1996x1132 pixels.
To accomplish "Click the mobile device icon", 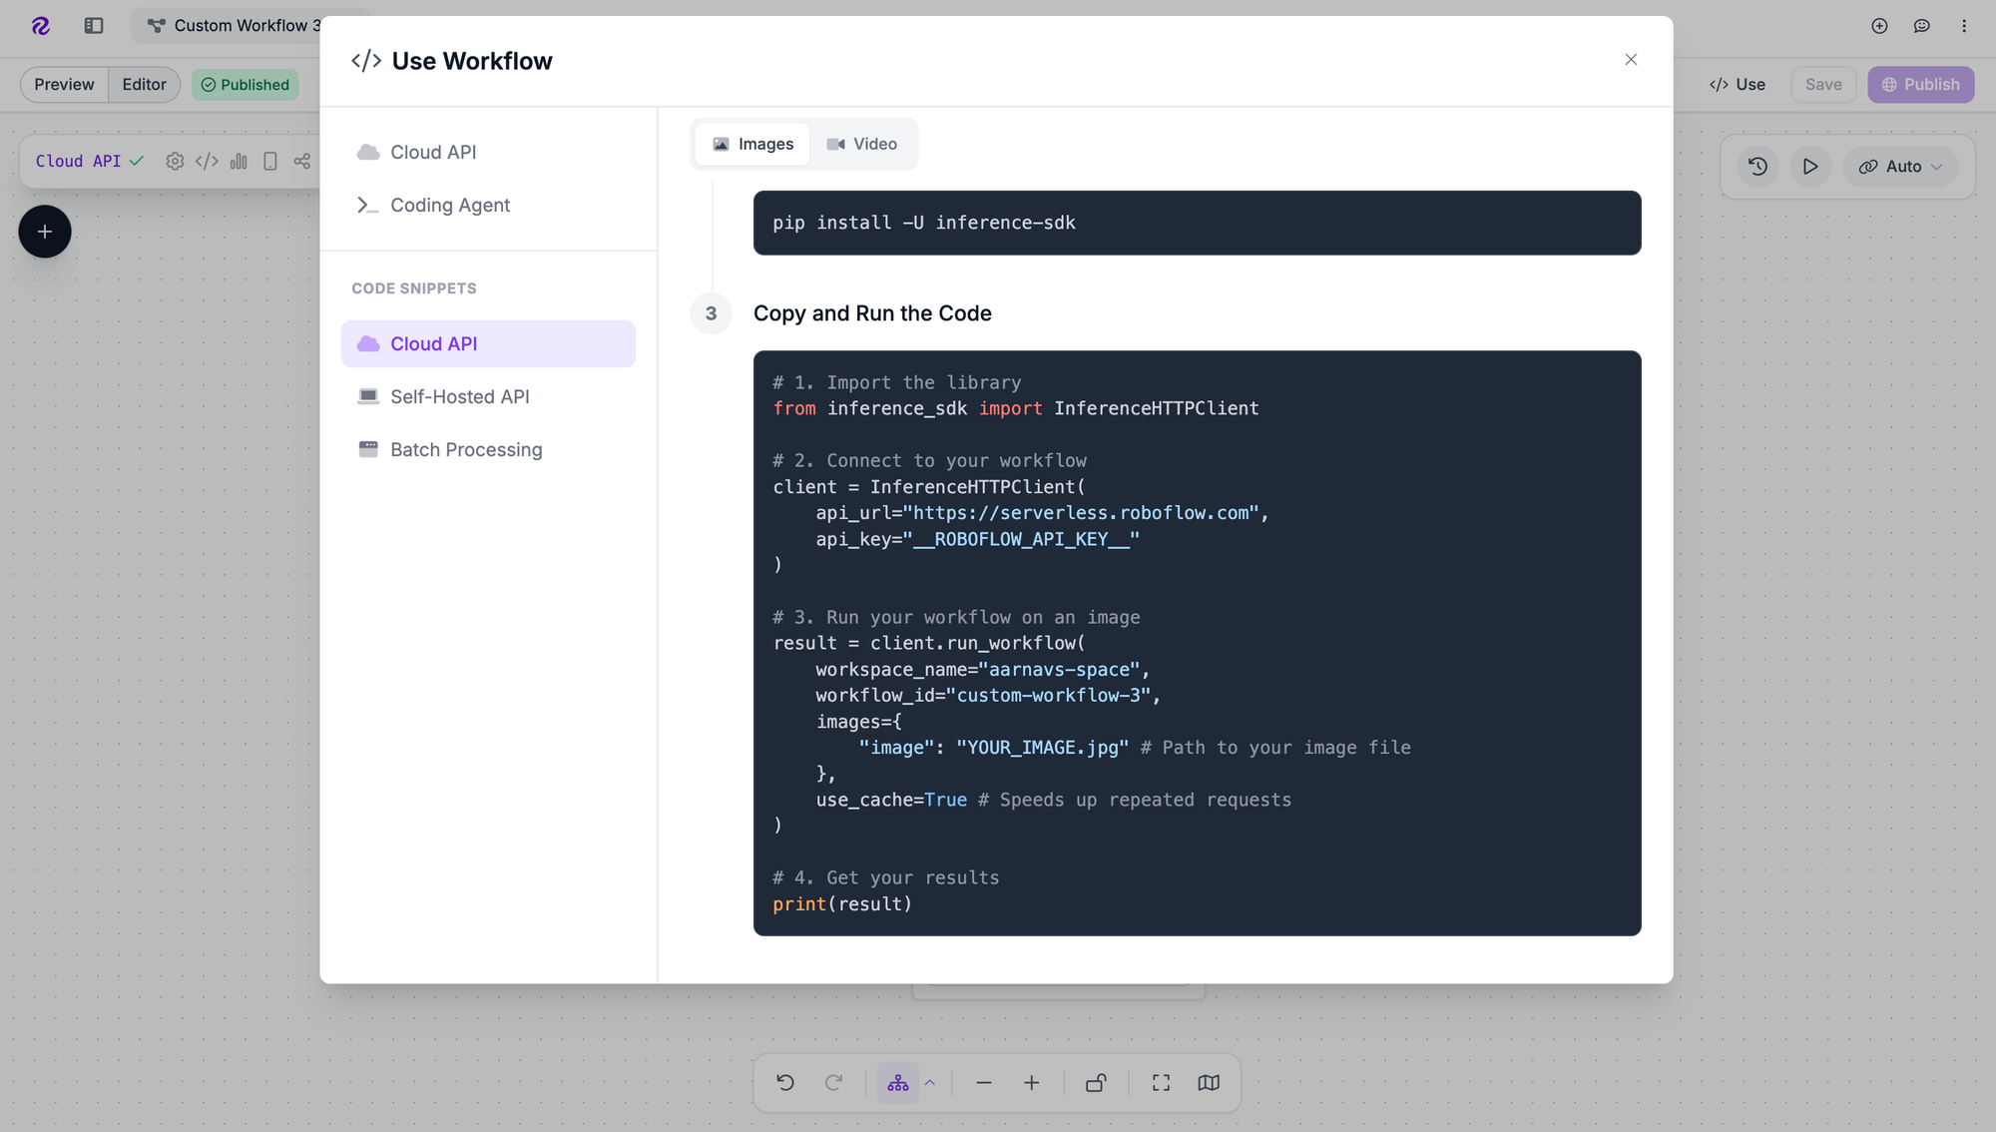I will click(270, 161).
